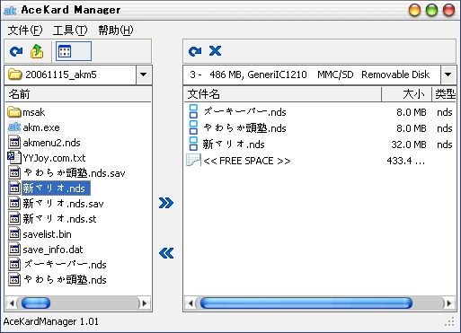Select akmenu2.nds file icon

(14, 143)
